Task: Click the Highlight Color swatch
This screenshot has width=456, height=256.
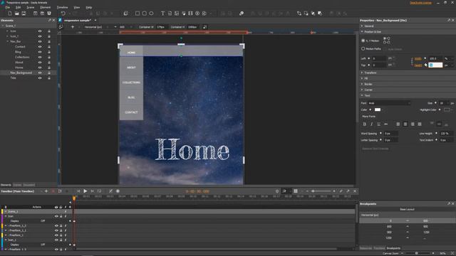Action: pos(447,110)
